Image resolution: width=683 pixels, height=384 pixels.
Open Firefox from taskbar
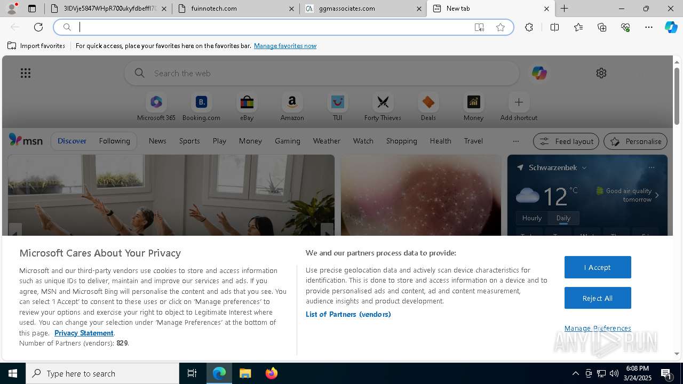271,373
